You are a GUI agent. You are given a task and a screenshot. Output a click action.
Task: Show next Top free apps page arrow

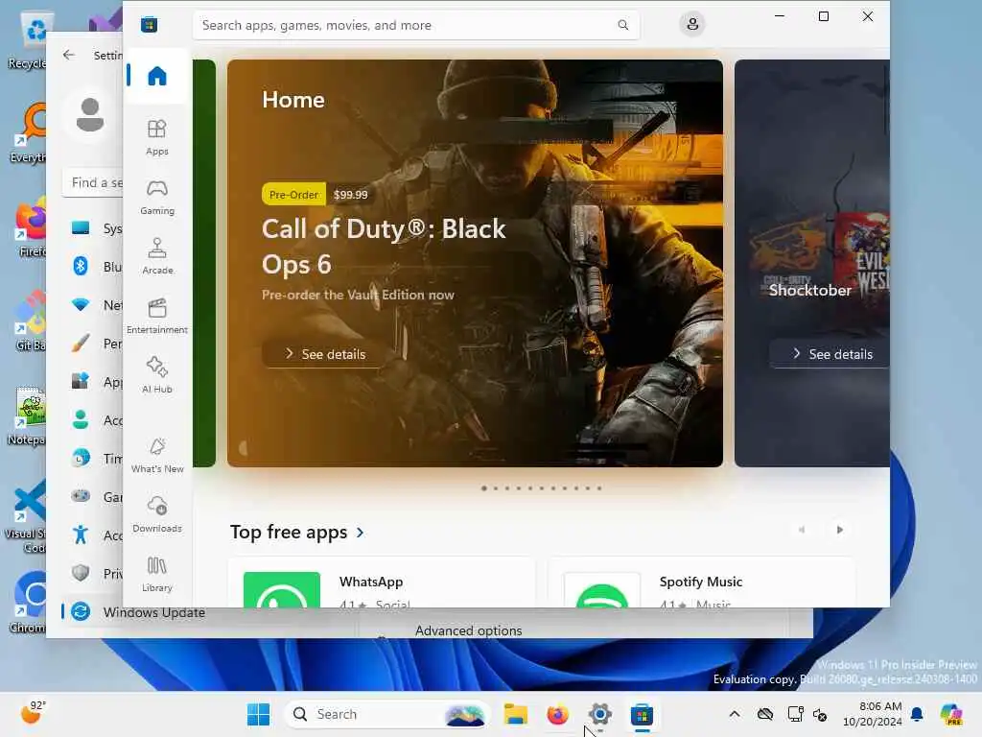coord(840,530)
